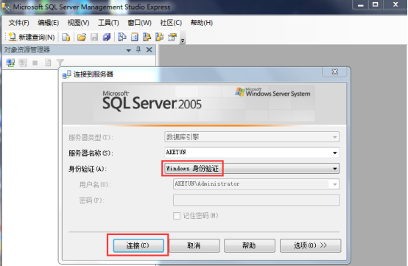This screenshot has height=266, width=408.
Task: Click the save disk icon in toolbar
Action: click(x=94, y=38)
